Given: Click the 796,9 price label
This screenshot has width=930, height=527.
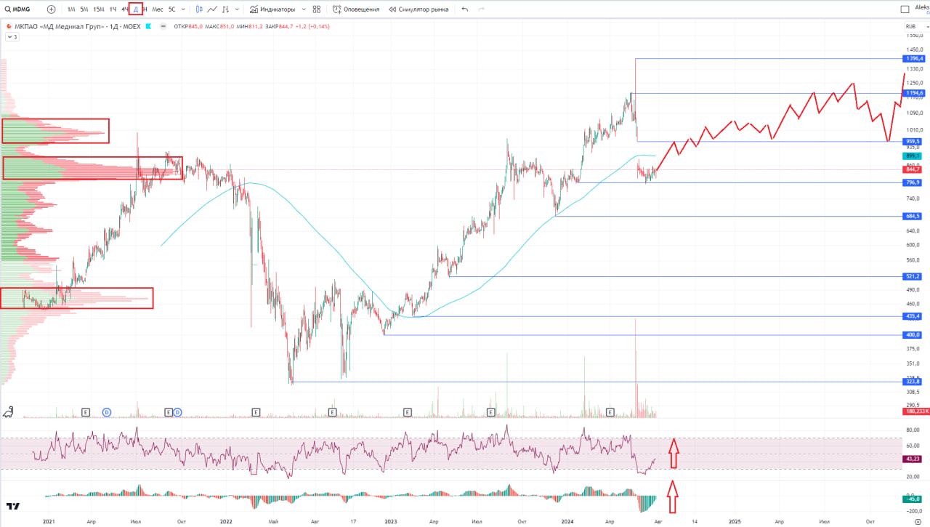Looking at the screenshot, I should click(913, 182).
